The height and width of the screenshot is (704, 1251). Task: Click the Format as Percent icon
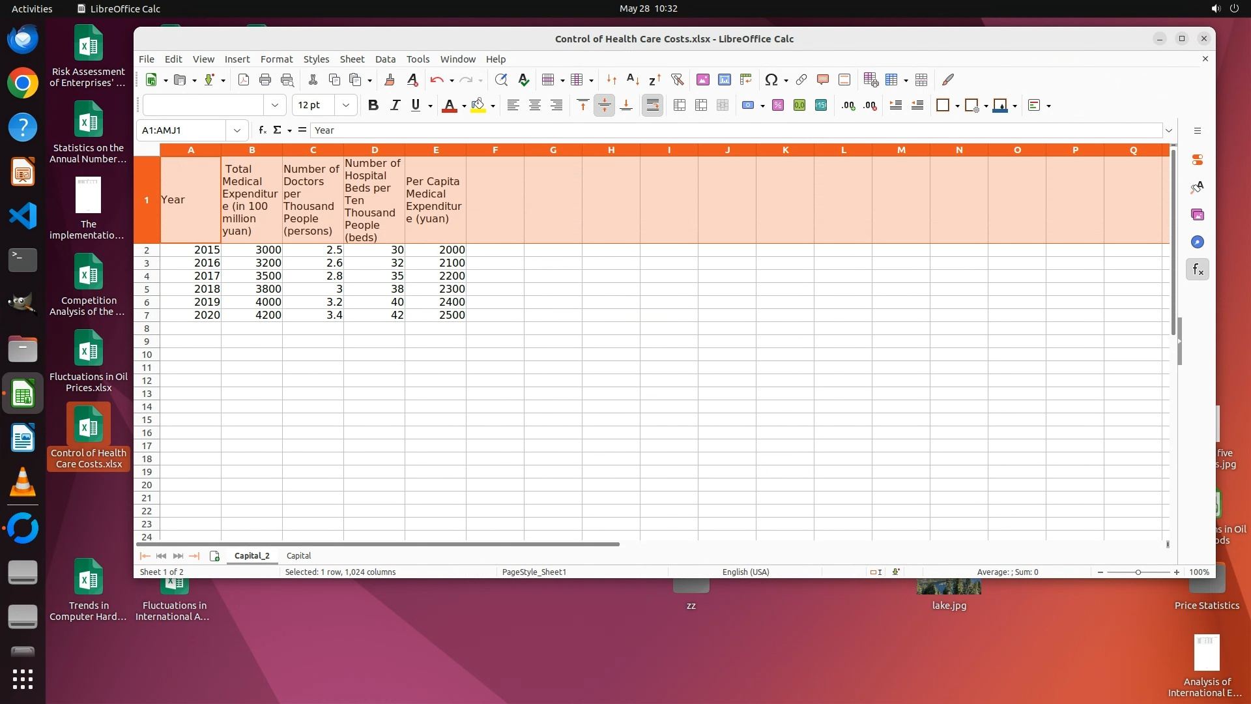[777, 106]
